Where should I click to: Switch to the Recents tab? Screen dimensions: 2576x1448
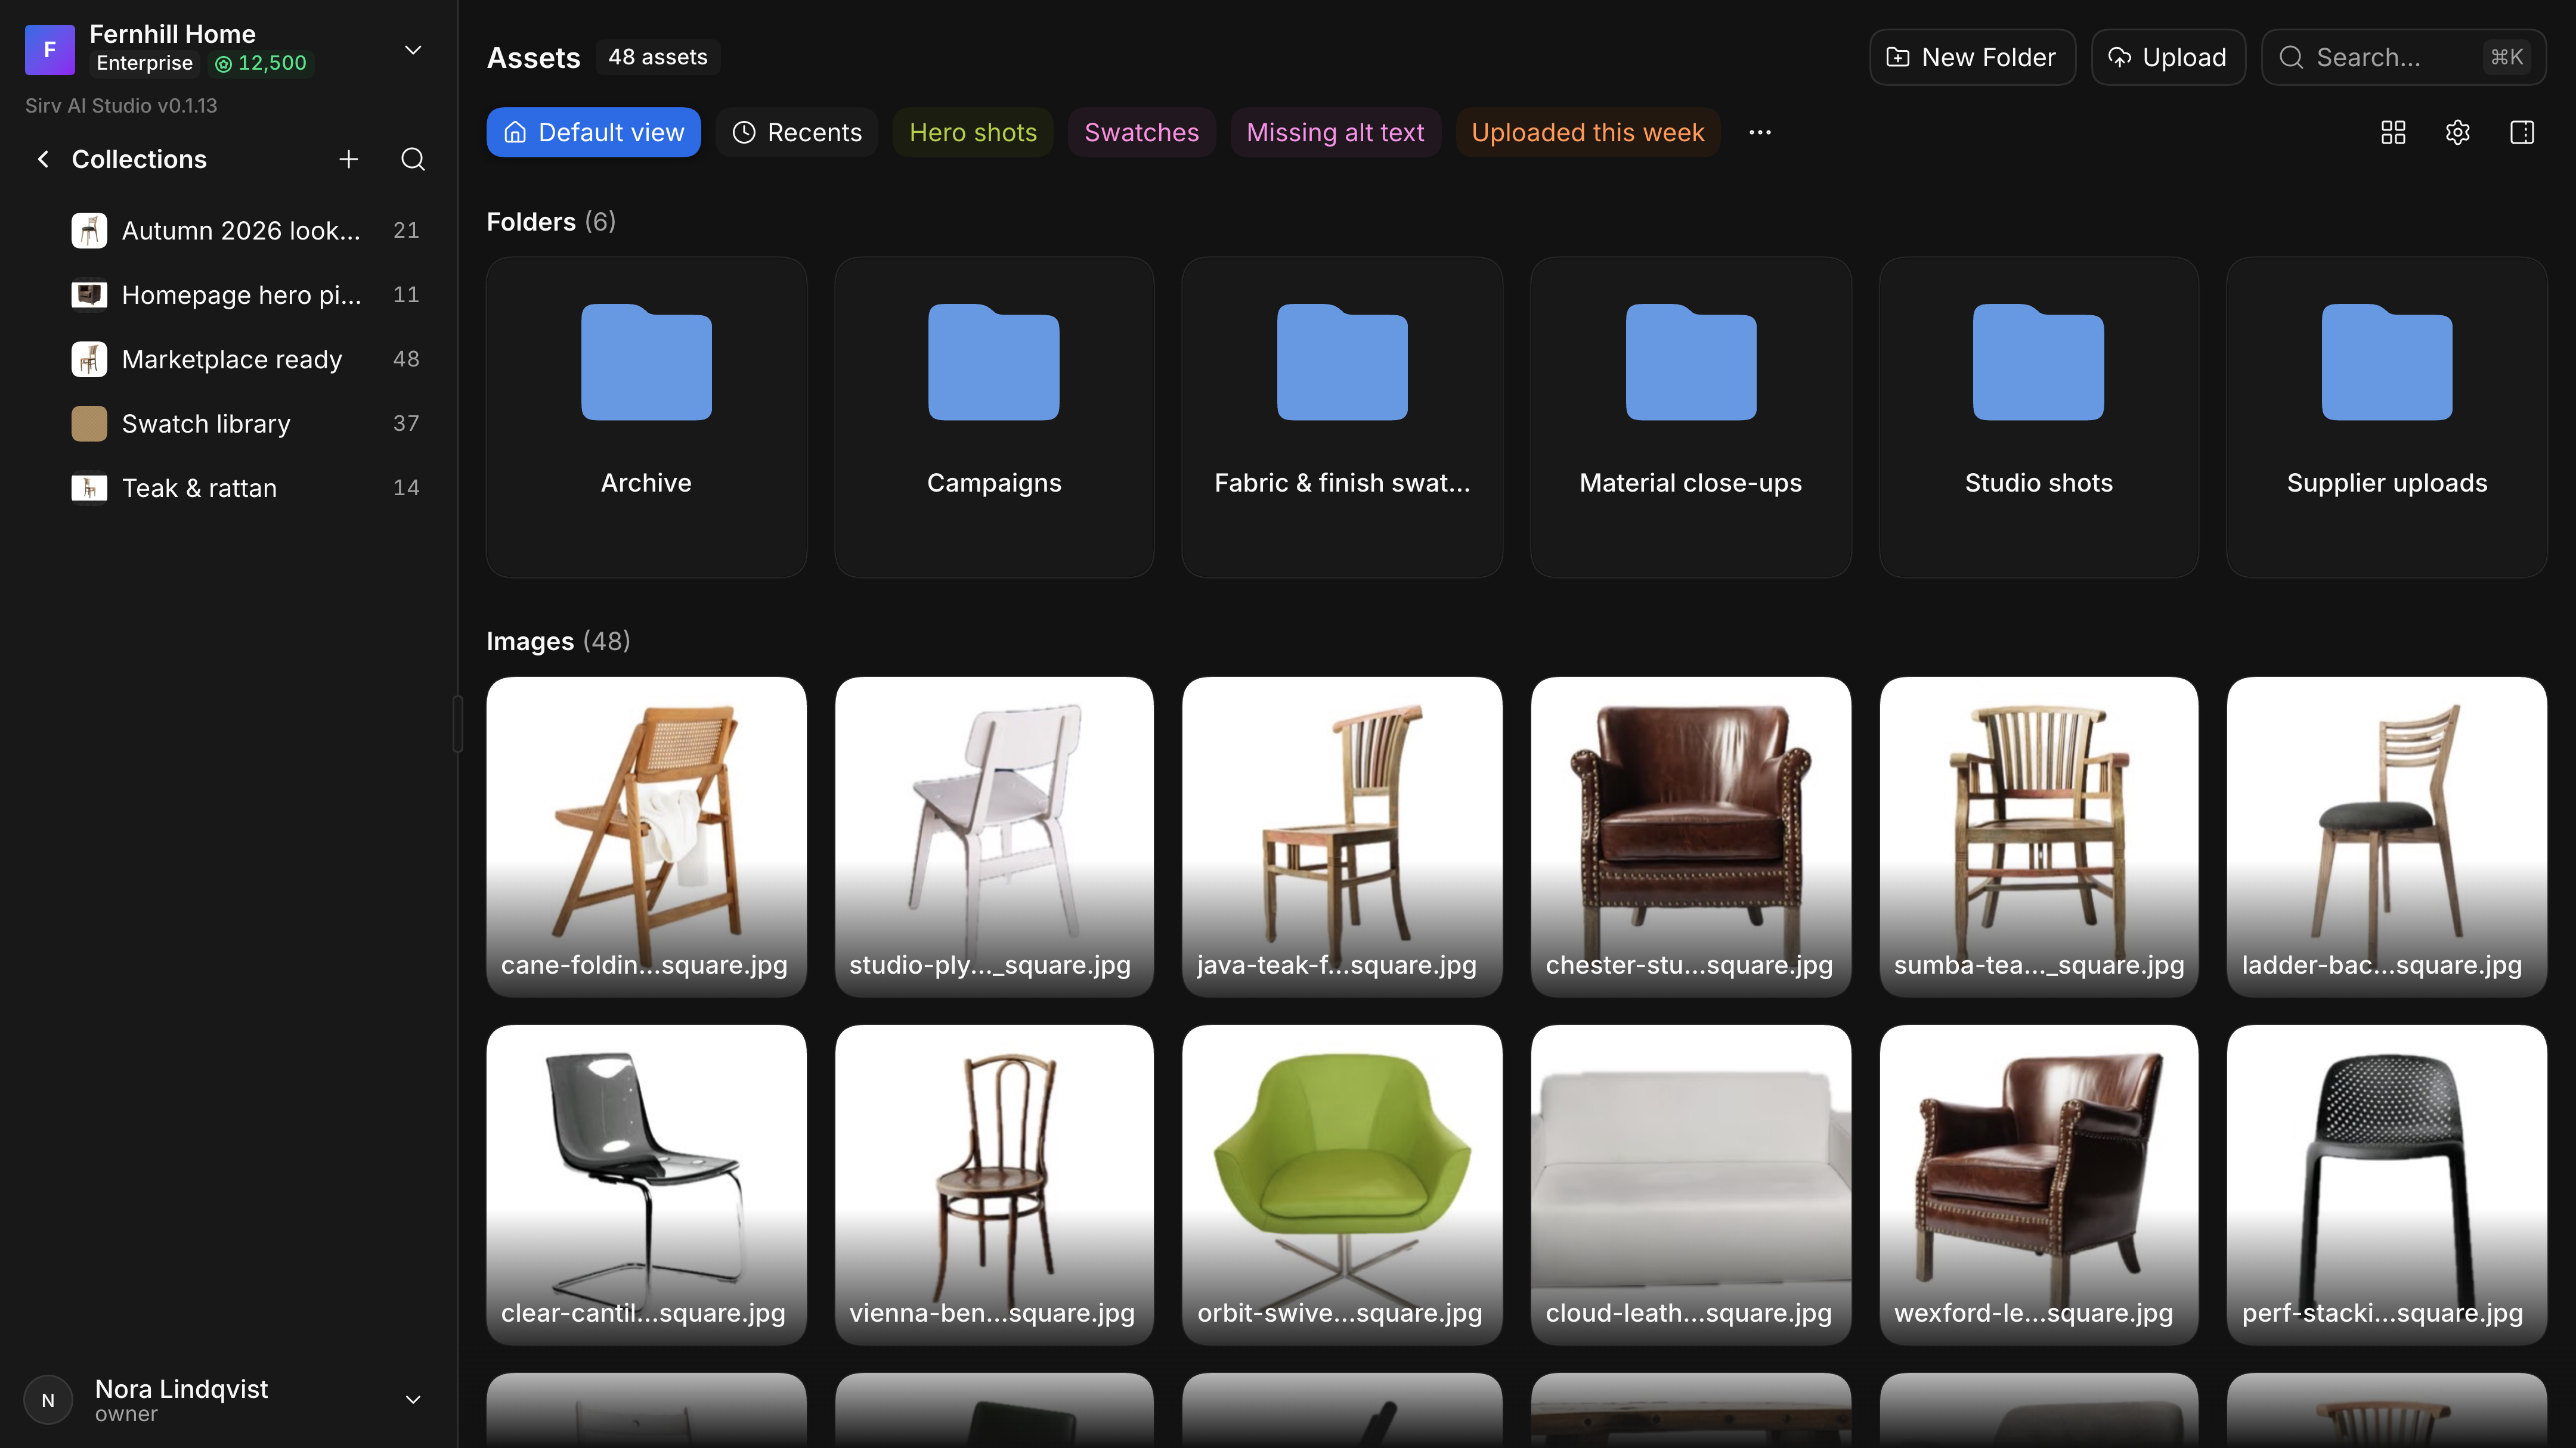[797, 132]
